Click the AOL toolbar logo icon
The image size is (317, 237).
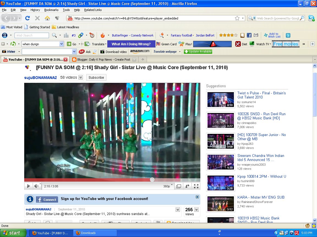click(x=5, y=35)
